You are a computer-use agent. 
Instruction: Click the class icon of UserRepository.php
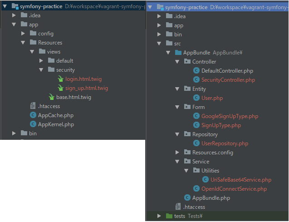pyautogui.click(x=196, y=143)
